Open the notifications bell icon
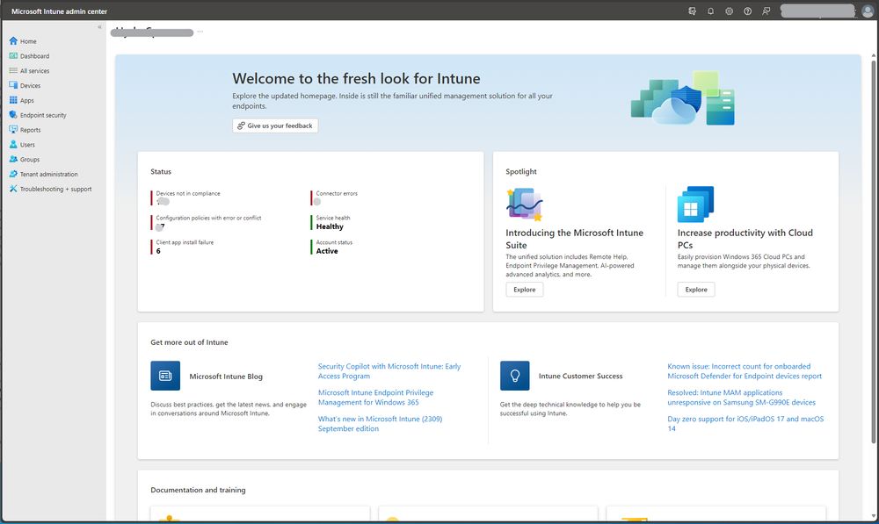 [x=710, y=11]
